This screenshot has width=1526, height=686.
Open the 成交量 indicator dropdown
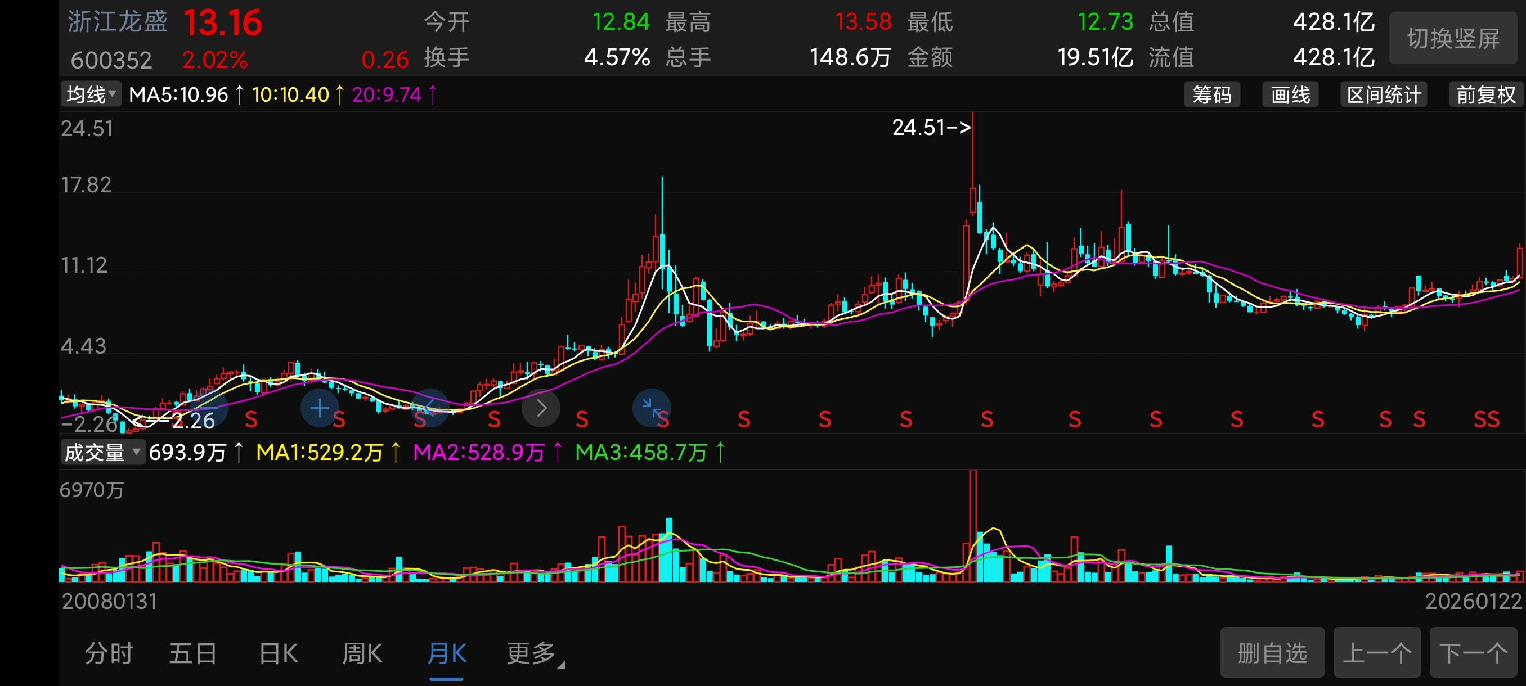[102, 453]
